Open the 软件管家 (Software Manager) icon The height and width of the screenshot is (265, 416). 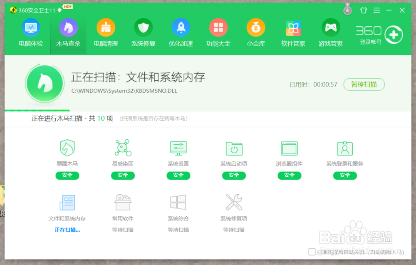pos(293,28)
